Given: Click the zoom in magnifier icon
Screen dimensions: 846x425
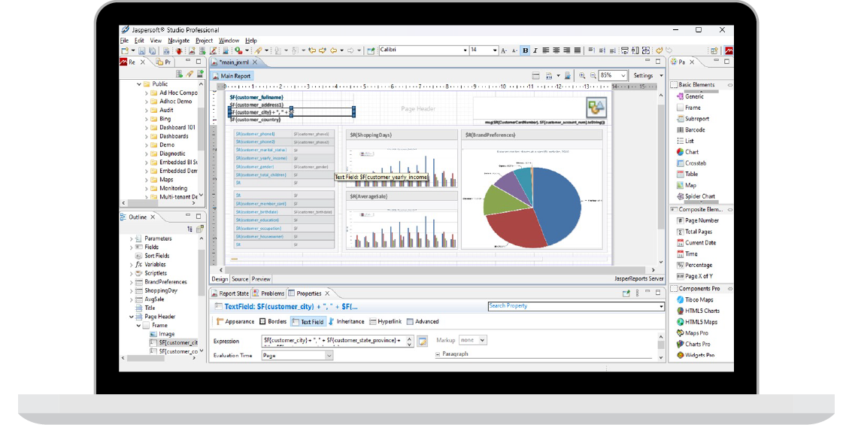Looking at the screenshot, I should 582,76.
